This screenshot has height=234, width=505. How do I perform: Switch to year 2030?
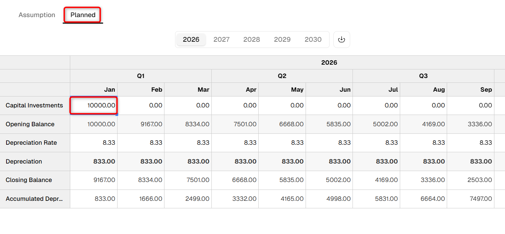[313, 40]
